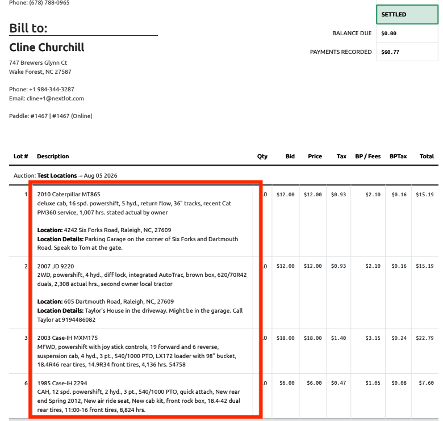Click the Bid column header
This screenshot has width=443, height=421.
pyautogui.click(x=290, y=157)
